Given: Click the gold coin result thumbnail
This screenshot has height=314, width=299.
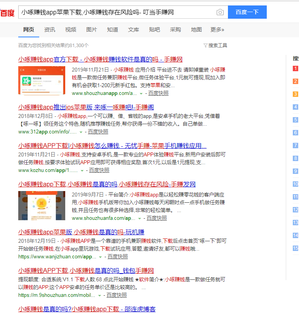Looking at the screenshot, I should coord(42,205).
